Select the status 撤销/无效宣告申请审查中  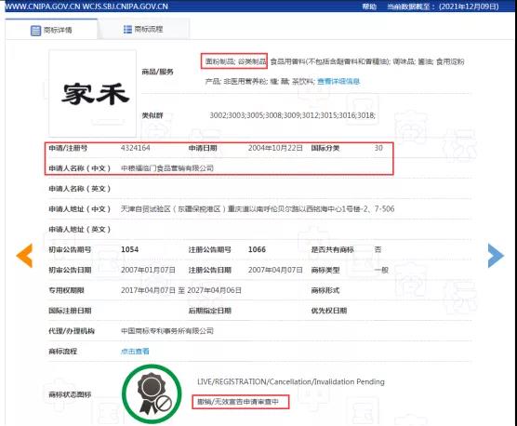coord(238,402)
